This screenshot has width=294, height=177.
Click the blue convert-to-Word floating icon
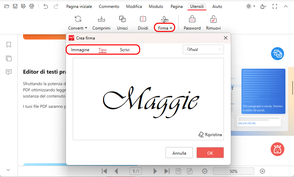coord(277,54)
